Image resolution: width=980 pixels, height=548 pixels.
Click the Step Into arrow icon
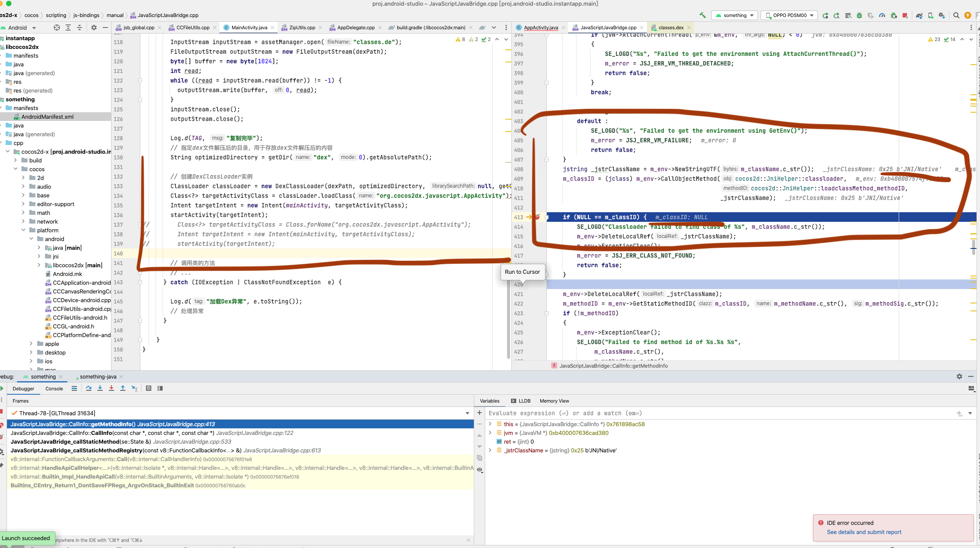point(100,388)
